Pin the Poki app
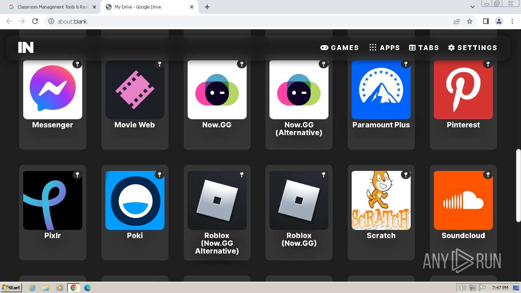521x293 pixels. click(160, 175)
